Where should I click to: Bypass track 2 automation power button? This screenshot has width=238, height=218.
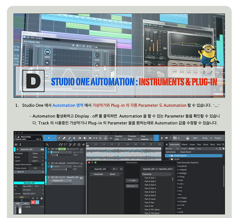click(49, 152)
